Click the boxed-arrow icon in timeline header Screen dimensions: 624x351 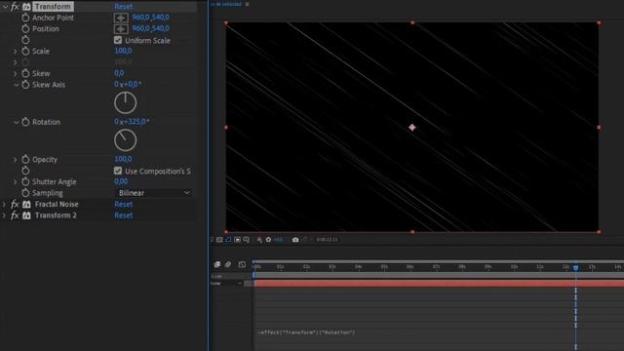(242, 264)
